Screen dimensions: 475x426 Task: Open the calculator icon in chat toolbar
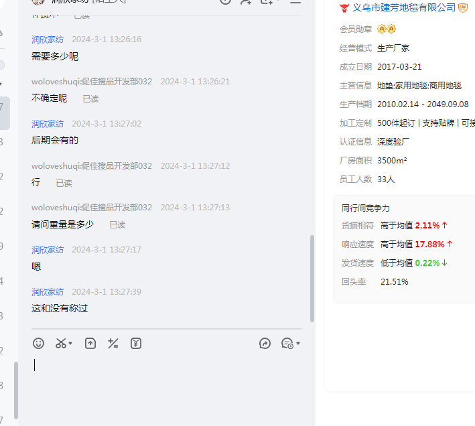point(113,344)
